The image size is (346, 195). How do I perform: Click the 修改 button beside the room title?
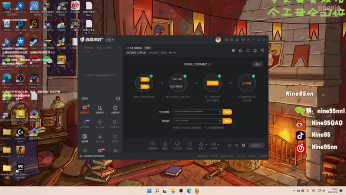(147, 48)
